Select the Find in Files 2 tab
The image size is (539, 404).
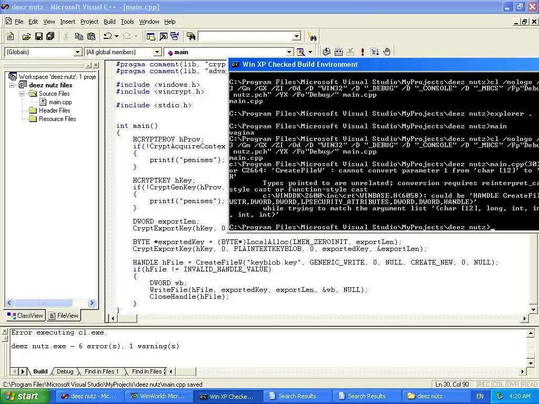tap(147, 371)
